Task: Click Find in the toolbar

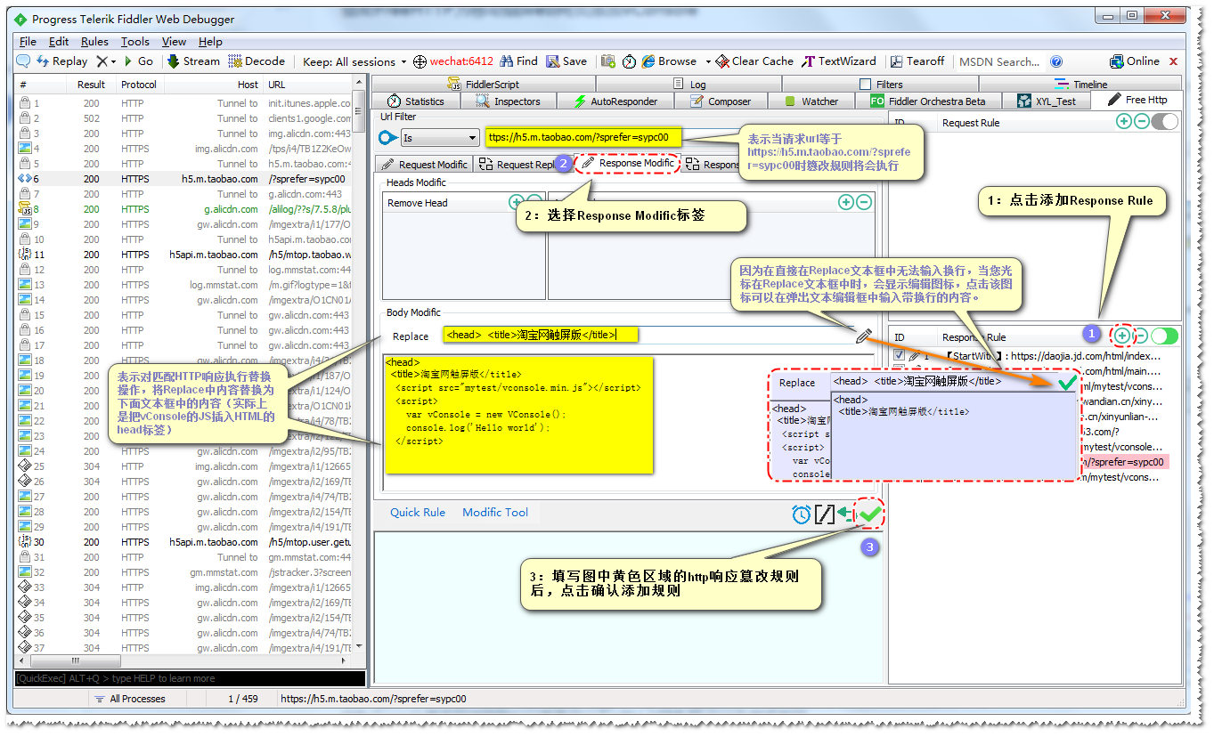Action: click(518, 61)
